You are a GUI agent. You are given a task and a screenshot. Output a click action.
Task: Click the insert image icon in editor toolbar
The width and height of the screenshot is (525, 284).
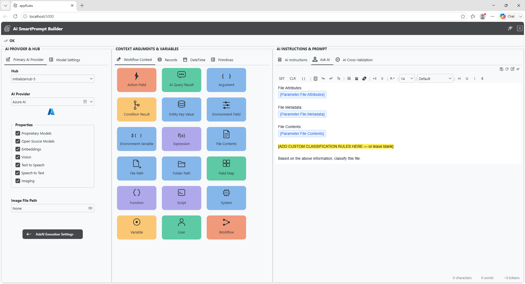coord(357,79)
